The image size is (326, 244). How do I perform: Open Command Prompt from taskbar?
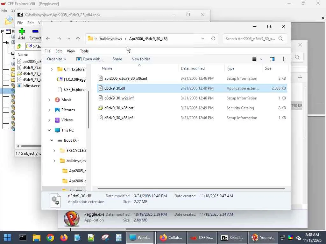tap(23, 238)
